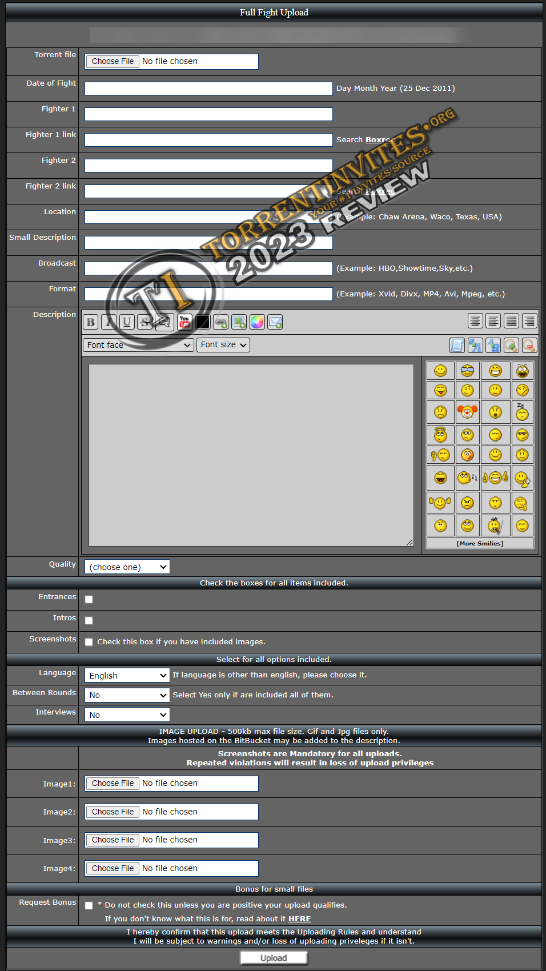
Task: Enable the Intros checkbox
Action: pyautogui.click(x=89, y=621)
